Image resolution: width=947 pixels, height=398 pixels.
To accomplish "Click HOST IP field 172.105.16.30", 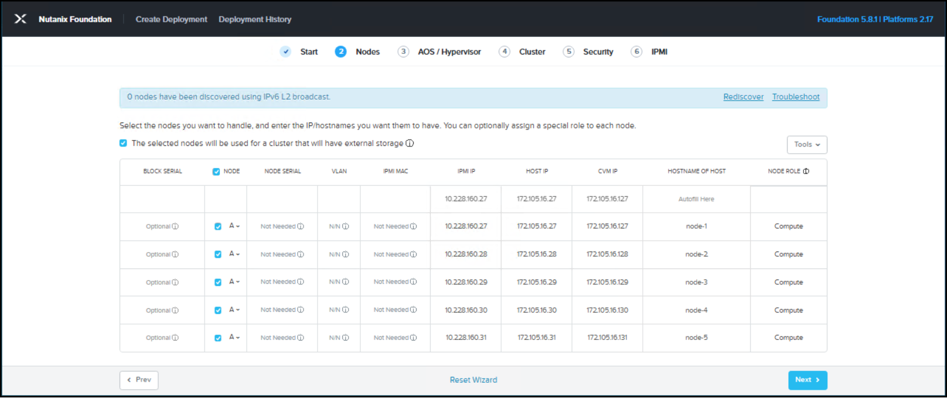I will click(x=537, y=311).
